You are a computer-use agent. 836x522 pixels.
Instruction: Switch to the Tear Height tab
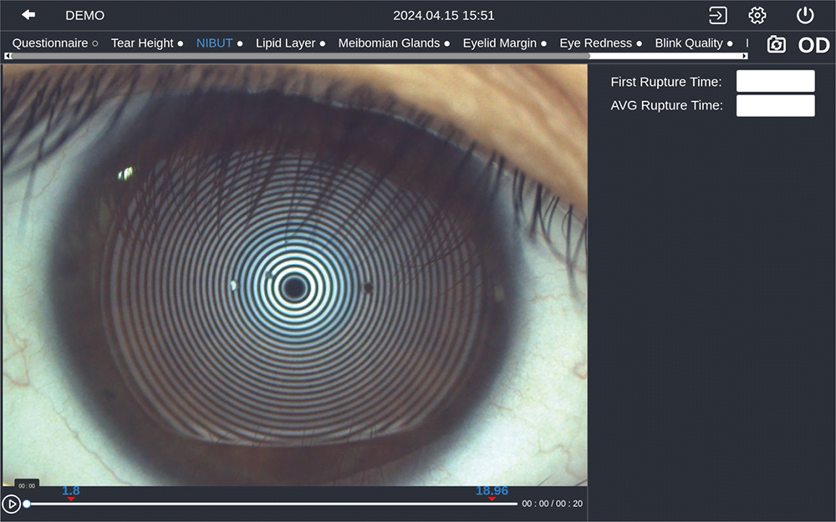pyautogui.click(x=142, y=43)
